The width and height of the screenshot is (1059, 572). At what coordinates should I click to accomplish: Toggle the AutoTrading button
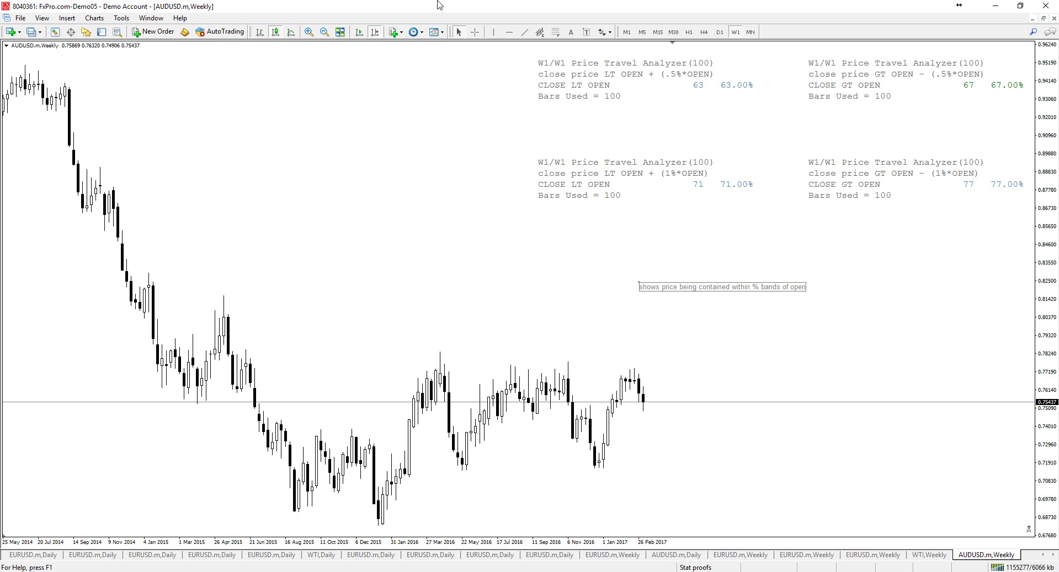tap(220, 32)
